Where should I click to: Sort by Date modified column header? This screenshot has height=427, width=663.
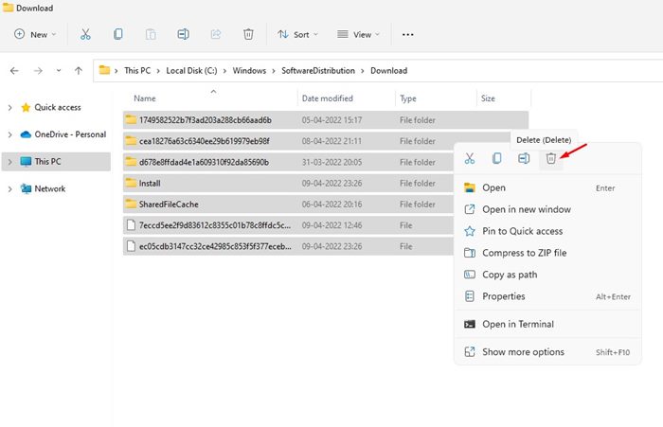click(327, 98)
